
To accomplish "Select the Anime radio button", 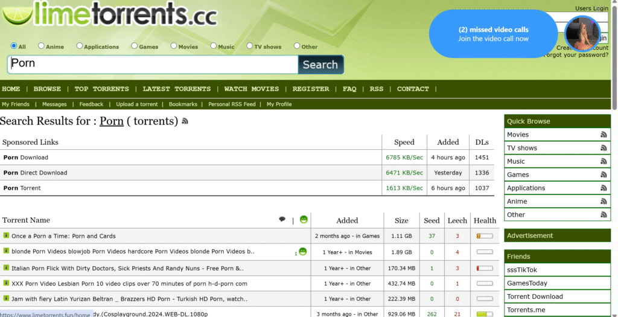I will click(x=42, y=46).
